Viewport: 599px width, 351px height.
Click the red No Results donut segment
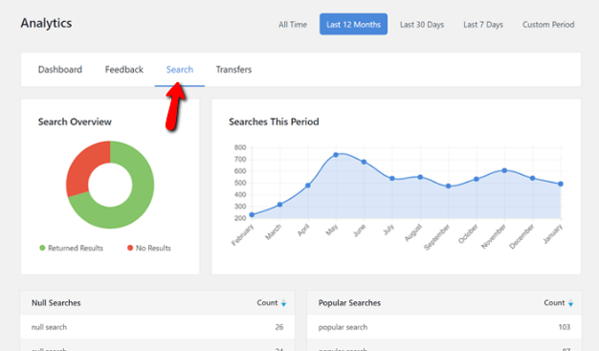pyautogui.click(x=82, y=168)
